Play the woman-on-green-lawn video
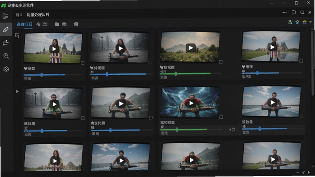The image size is (315, 177). [54, 49]
